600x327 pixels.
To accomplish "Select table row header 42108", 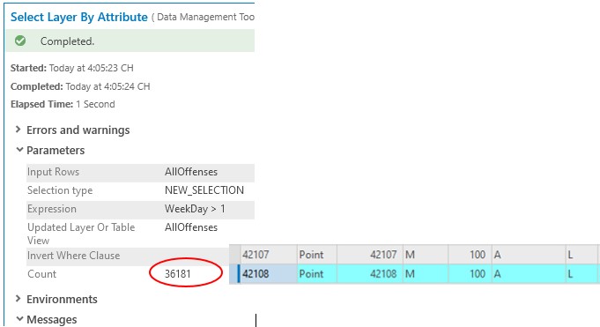I will point(268,274).
